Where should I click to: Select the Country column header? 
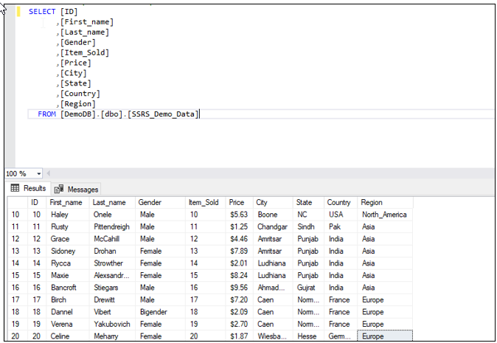[341, 202]
